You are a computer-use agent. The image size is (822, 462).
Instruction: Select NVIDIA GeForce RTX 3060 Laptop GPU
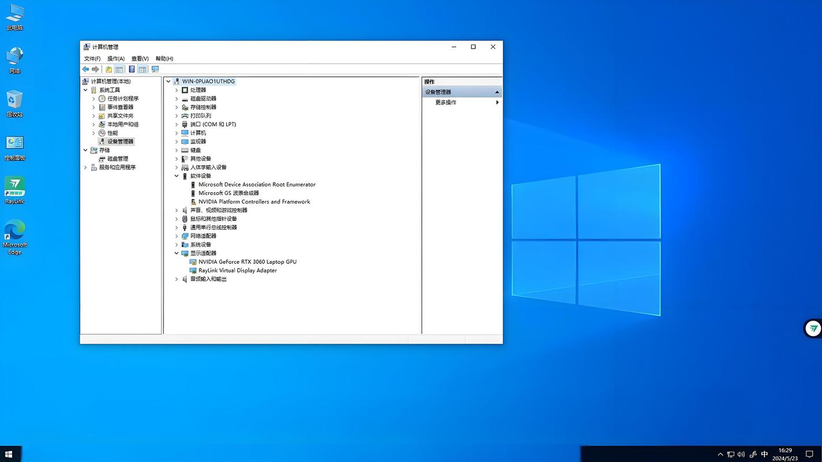pyautogui.click(x=247, y=262)
